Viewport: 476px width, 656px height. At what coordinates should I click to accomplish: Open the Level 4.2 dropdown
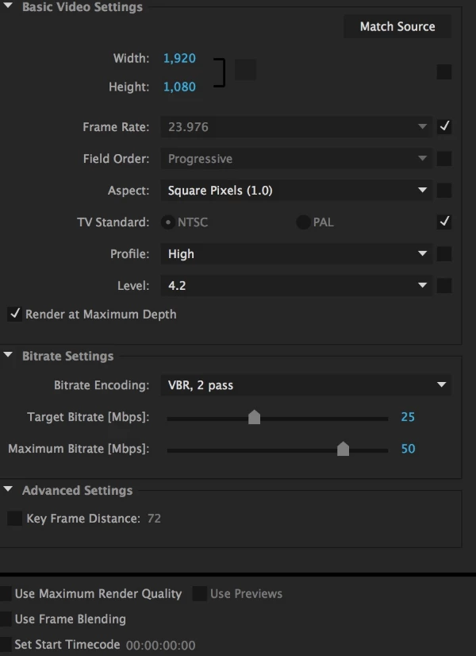(x=296, y=286)
